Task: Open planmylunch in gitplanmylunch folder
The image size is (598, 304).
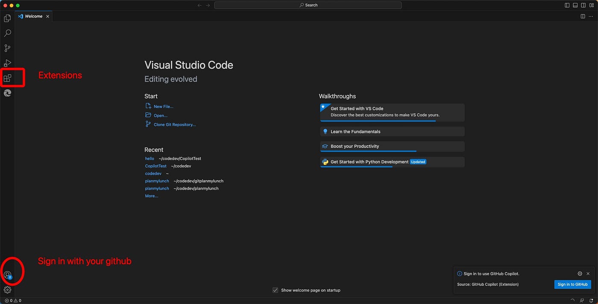Action: pyautogui.click(x=157, y=181)
